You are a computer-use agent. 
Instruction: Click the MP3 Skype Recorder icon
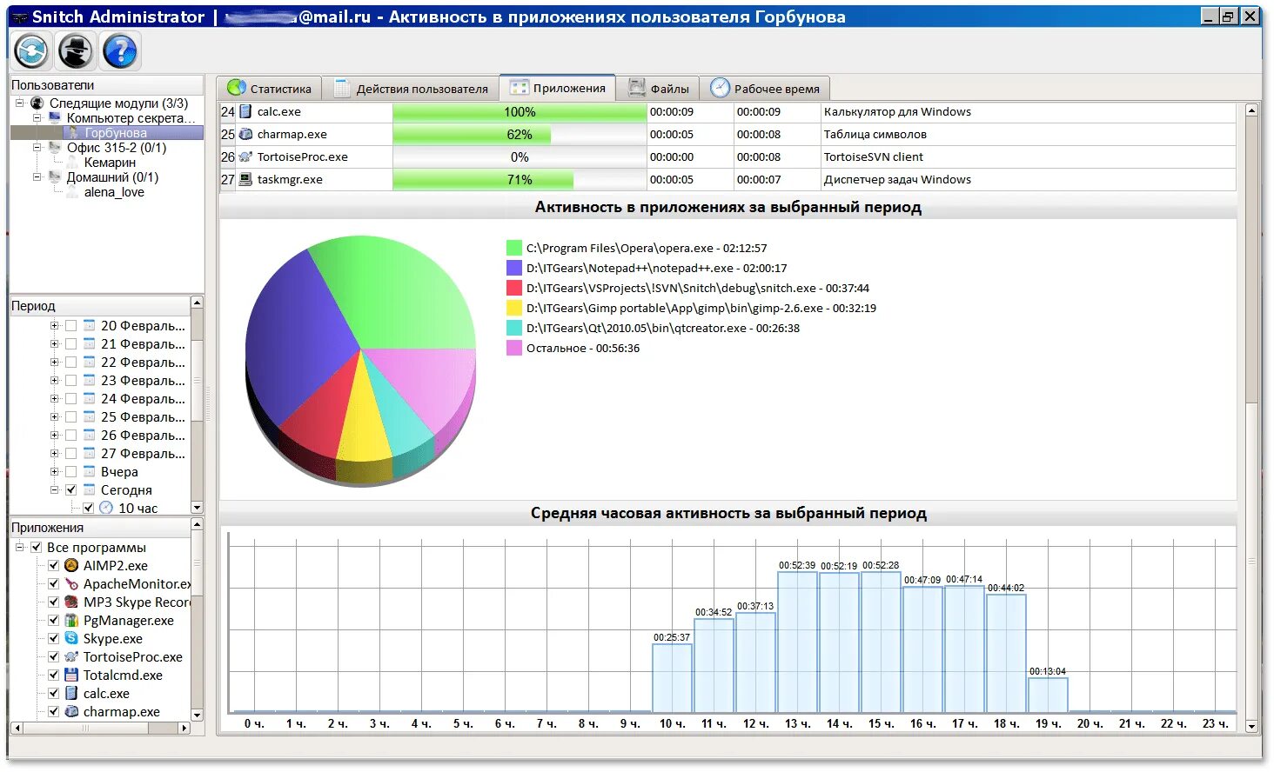(x=71, y=602)
